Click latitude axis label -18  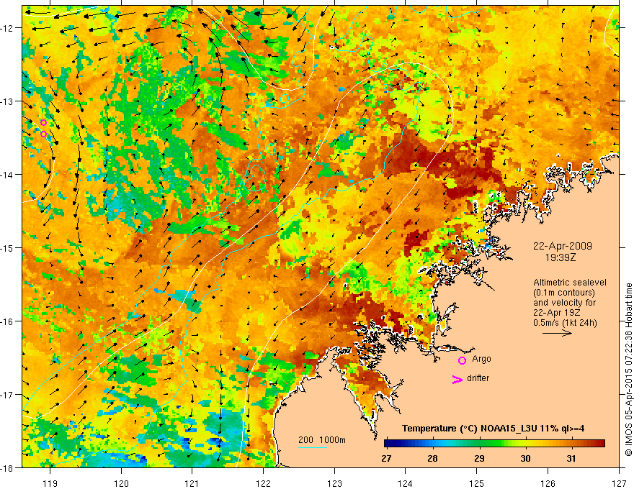pos(8,467)
